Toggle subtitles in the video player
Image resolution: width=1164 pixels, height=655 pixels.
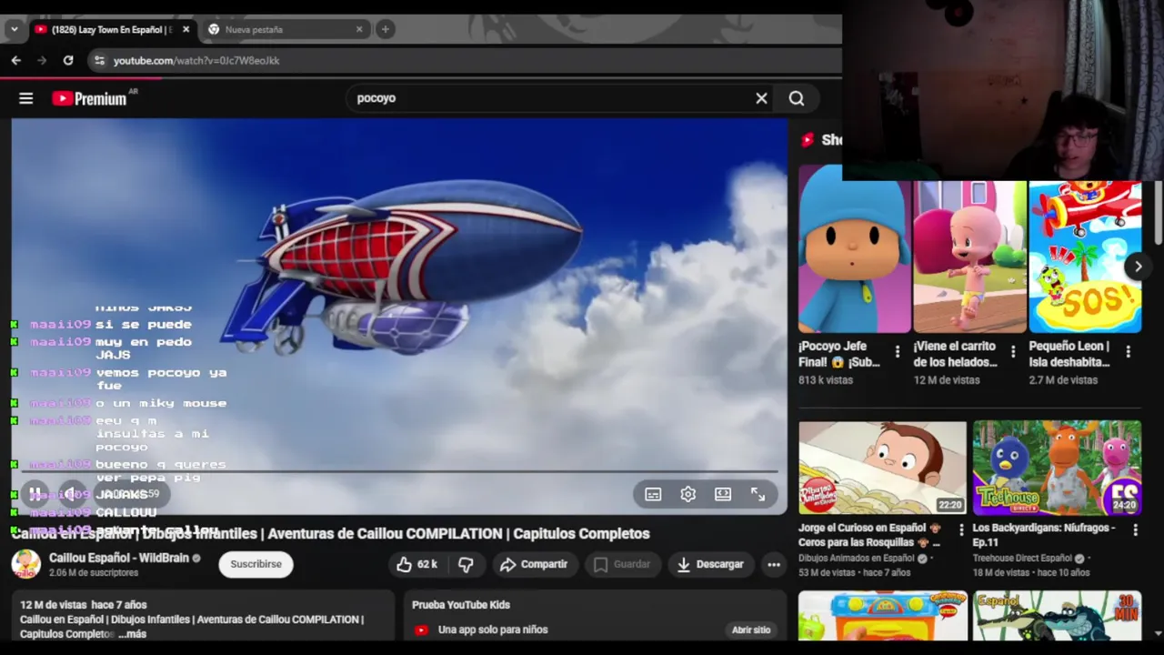coord(653,494)
